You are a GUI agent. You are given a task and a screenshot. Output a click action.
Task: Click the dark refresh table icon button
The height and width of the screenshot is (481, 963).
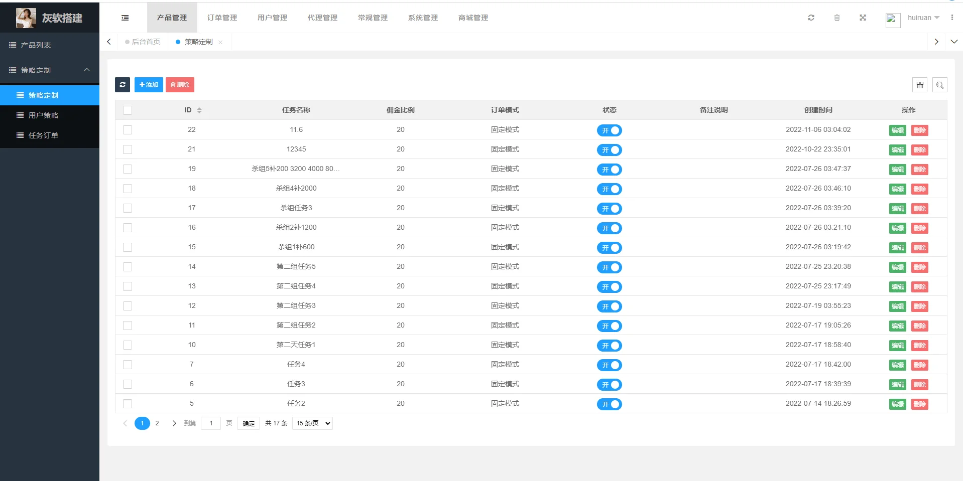(x=123, y=85)
